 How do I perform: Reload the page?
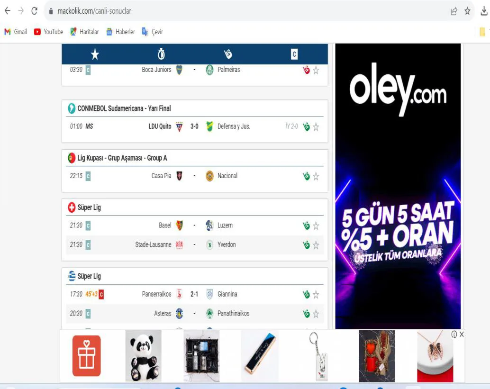pyautogui.click(x=35, y=11)
